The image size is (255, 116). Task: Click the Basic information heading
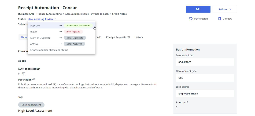tap(188, 50)
